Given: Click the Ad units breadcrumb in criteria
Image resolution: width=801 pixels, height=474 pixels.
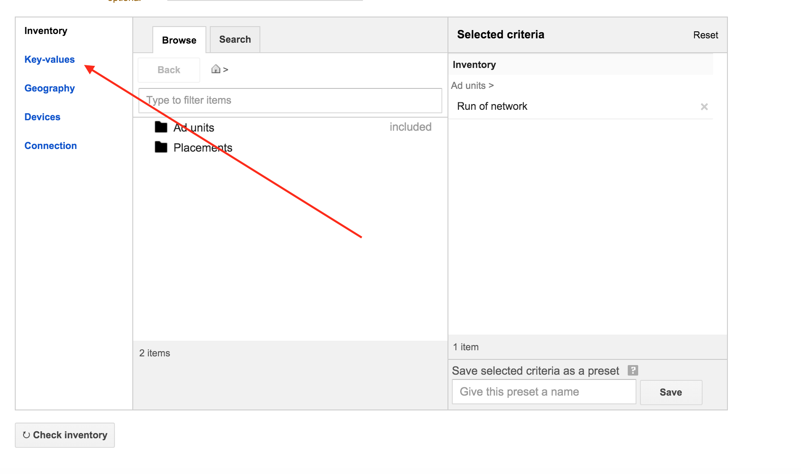Looking at the screenshot, I should click(x=468, y=86).
